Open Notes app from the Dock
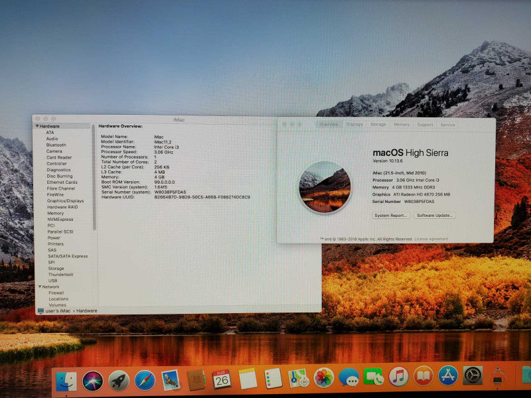Image resolution: width=531 pixels, height=398 pixels. (248, 379)
